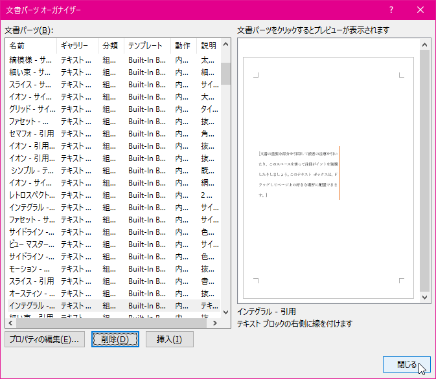Select the モーション - ... row

point(114,269)
